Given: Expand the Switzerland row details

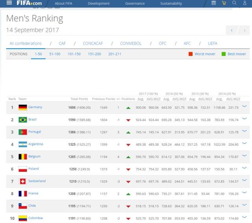Looking at the screenshot, I should coord(244,180).
